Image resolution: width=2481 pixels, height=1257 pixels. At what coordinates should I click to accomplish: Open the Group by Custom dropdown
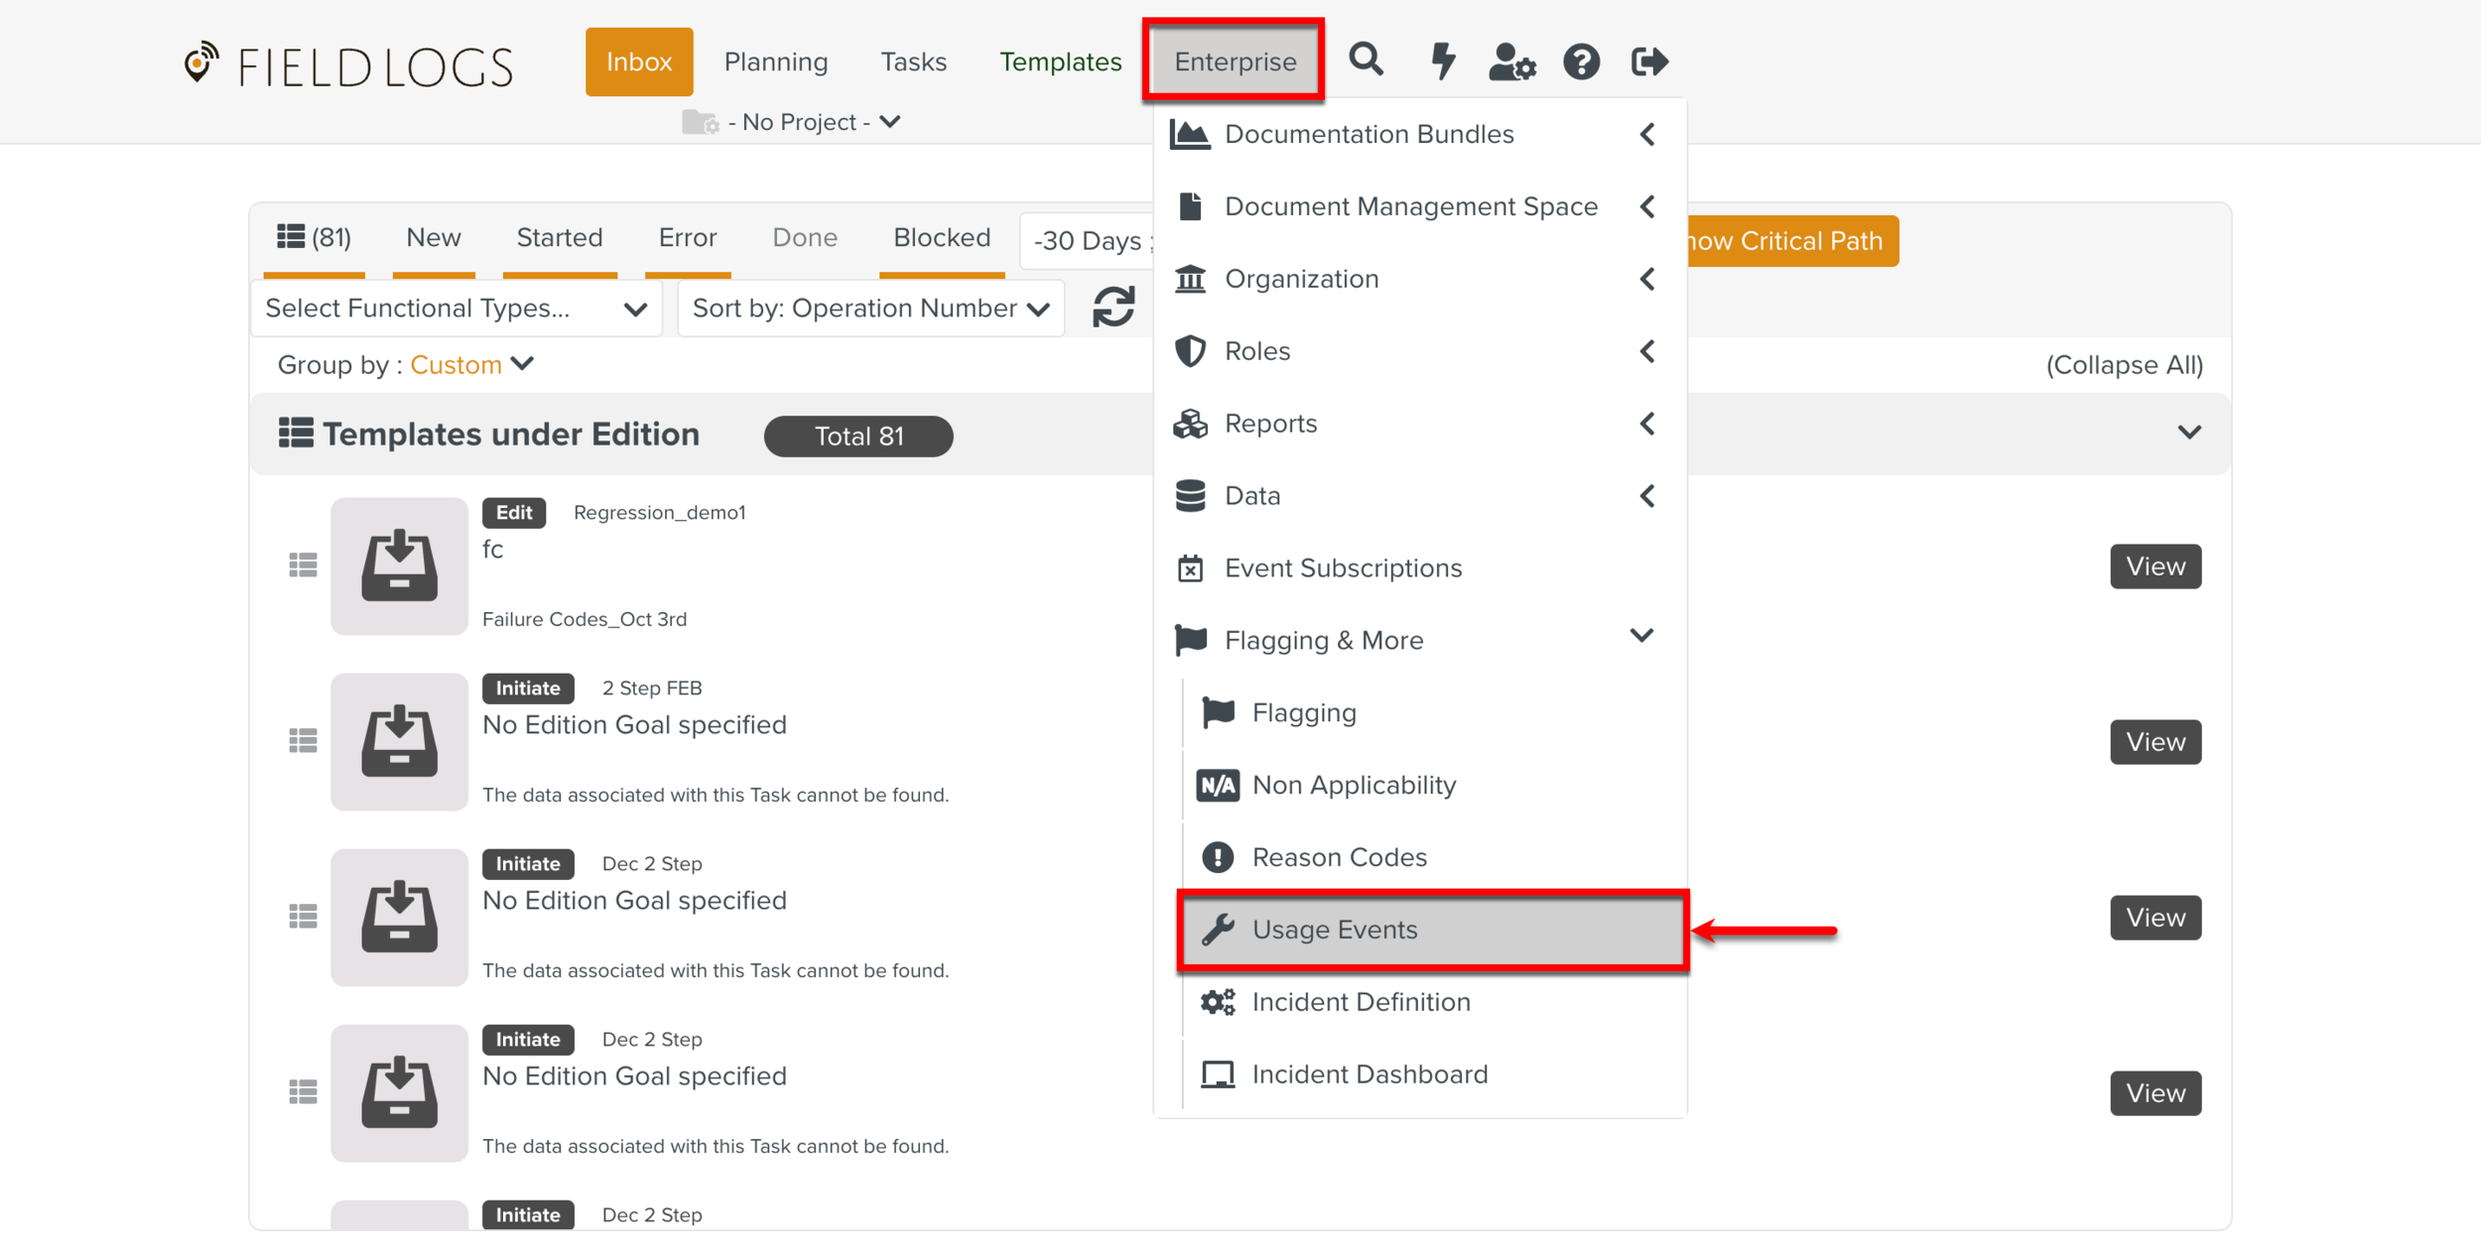click(x=470, y=365)
